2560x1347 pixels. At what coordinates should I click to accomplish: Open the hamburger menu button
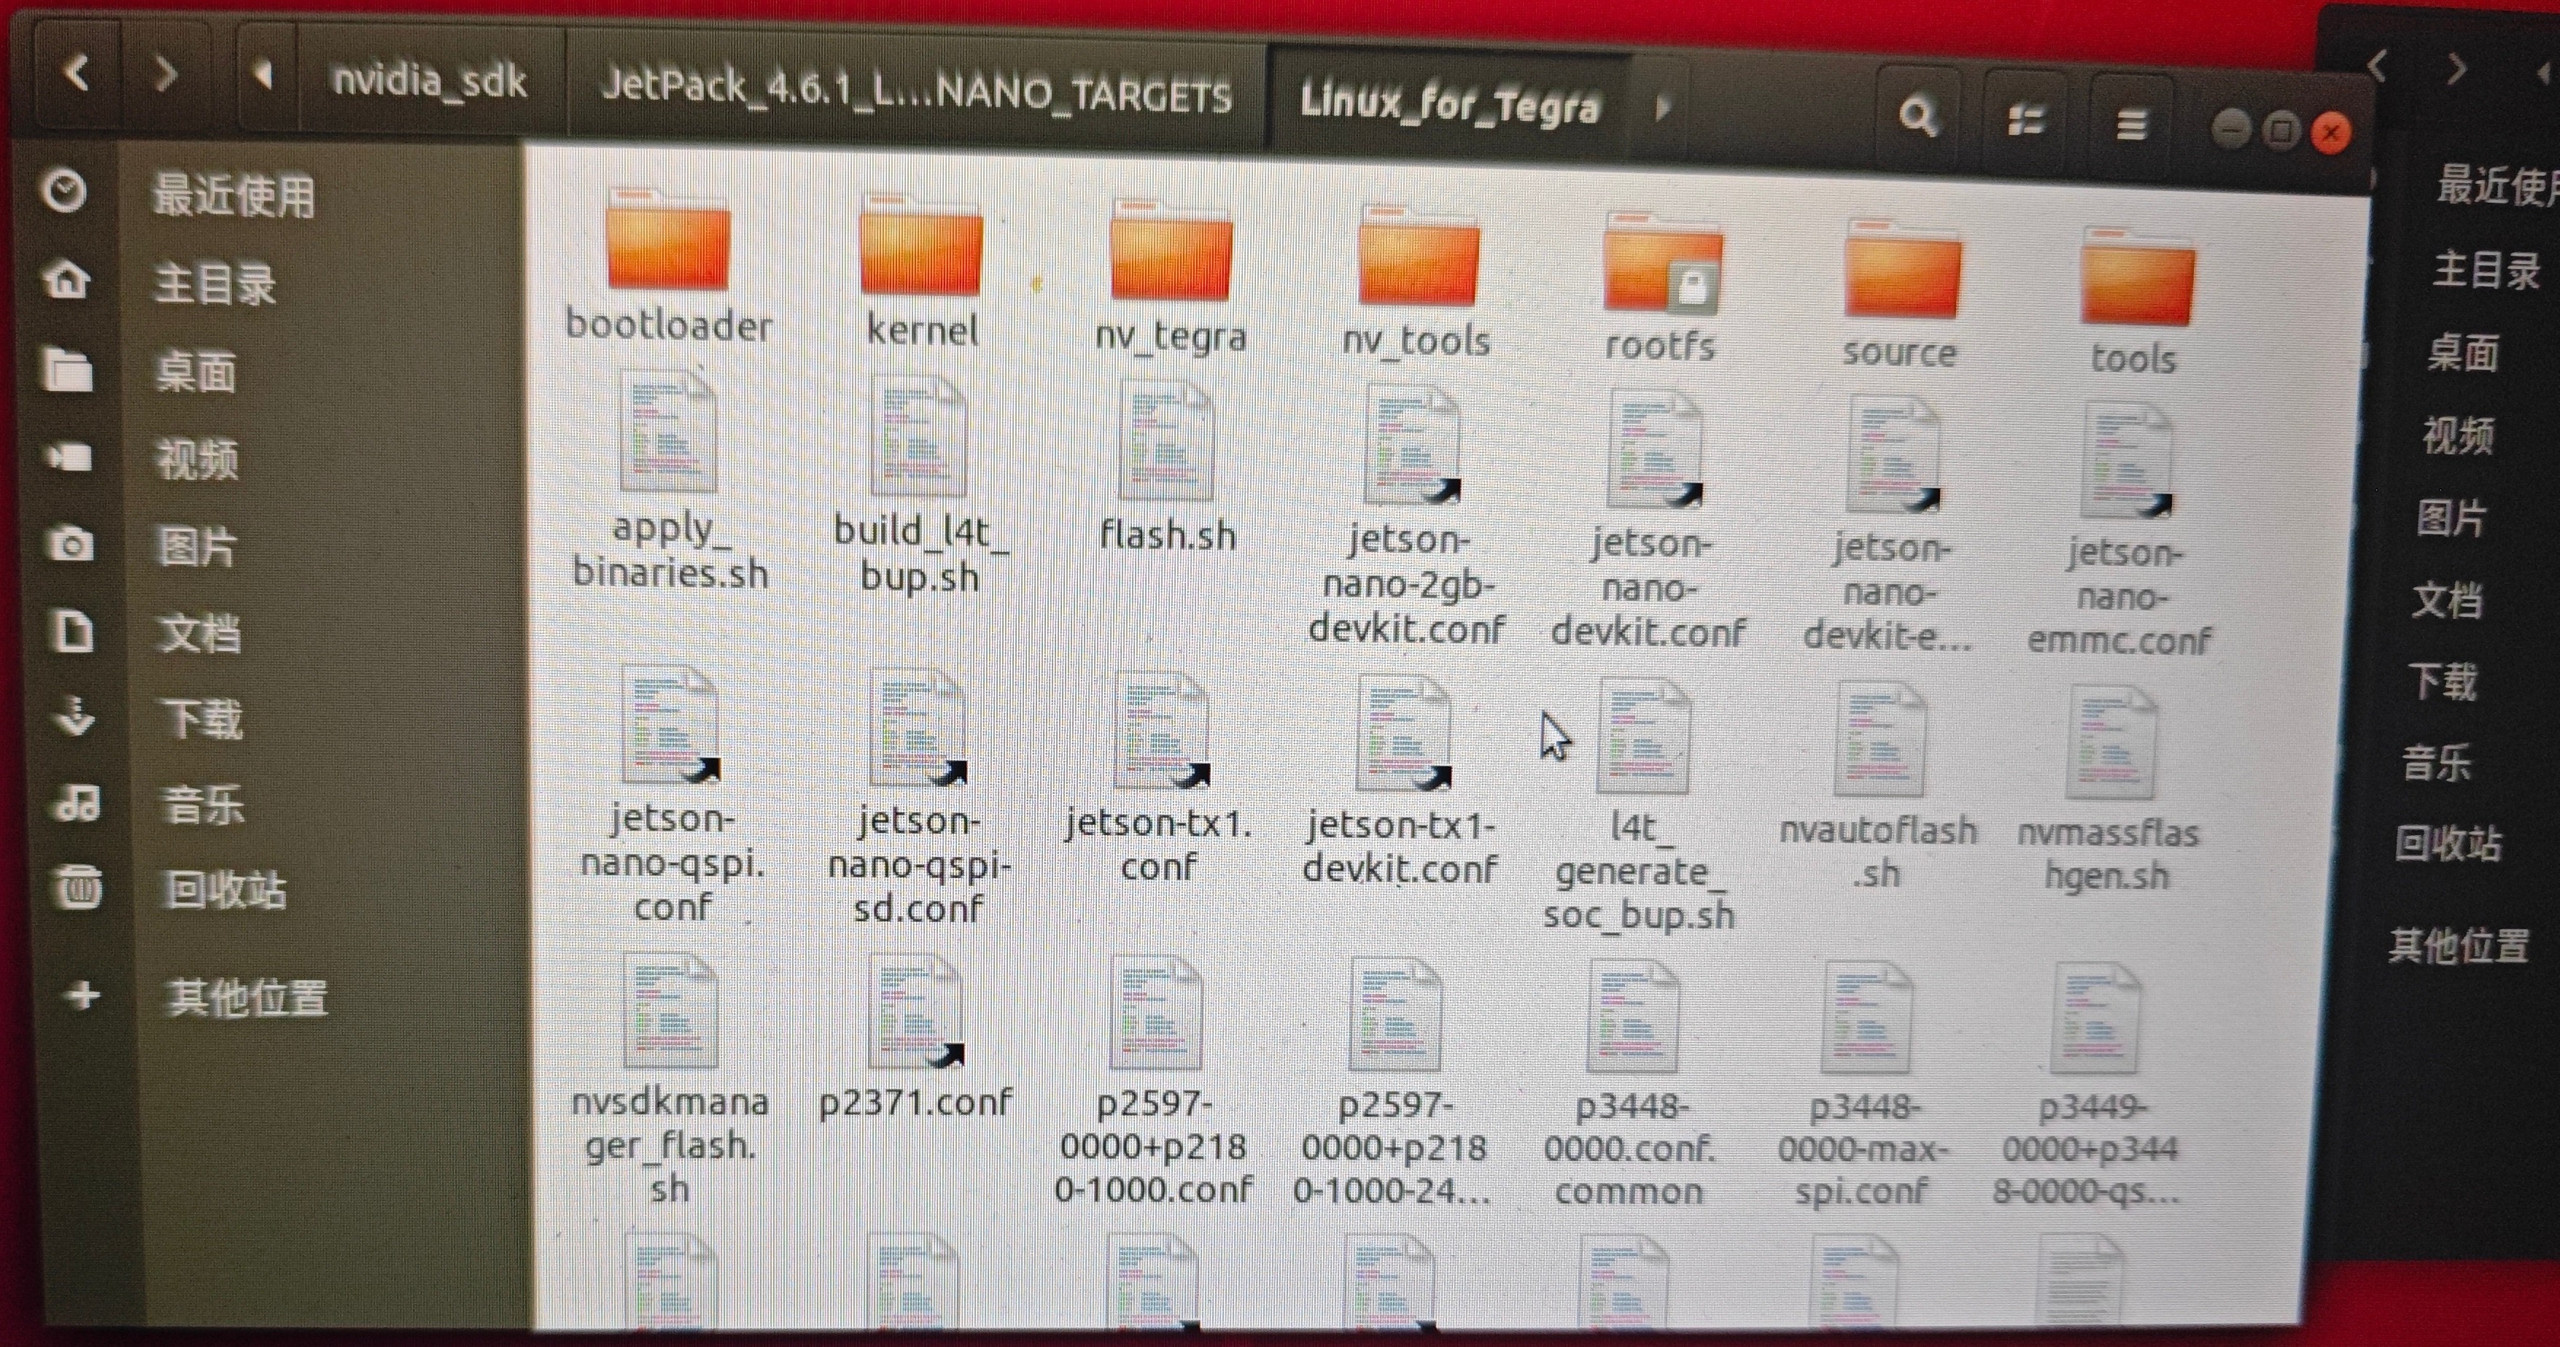click(2130, 125)
